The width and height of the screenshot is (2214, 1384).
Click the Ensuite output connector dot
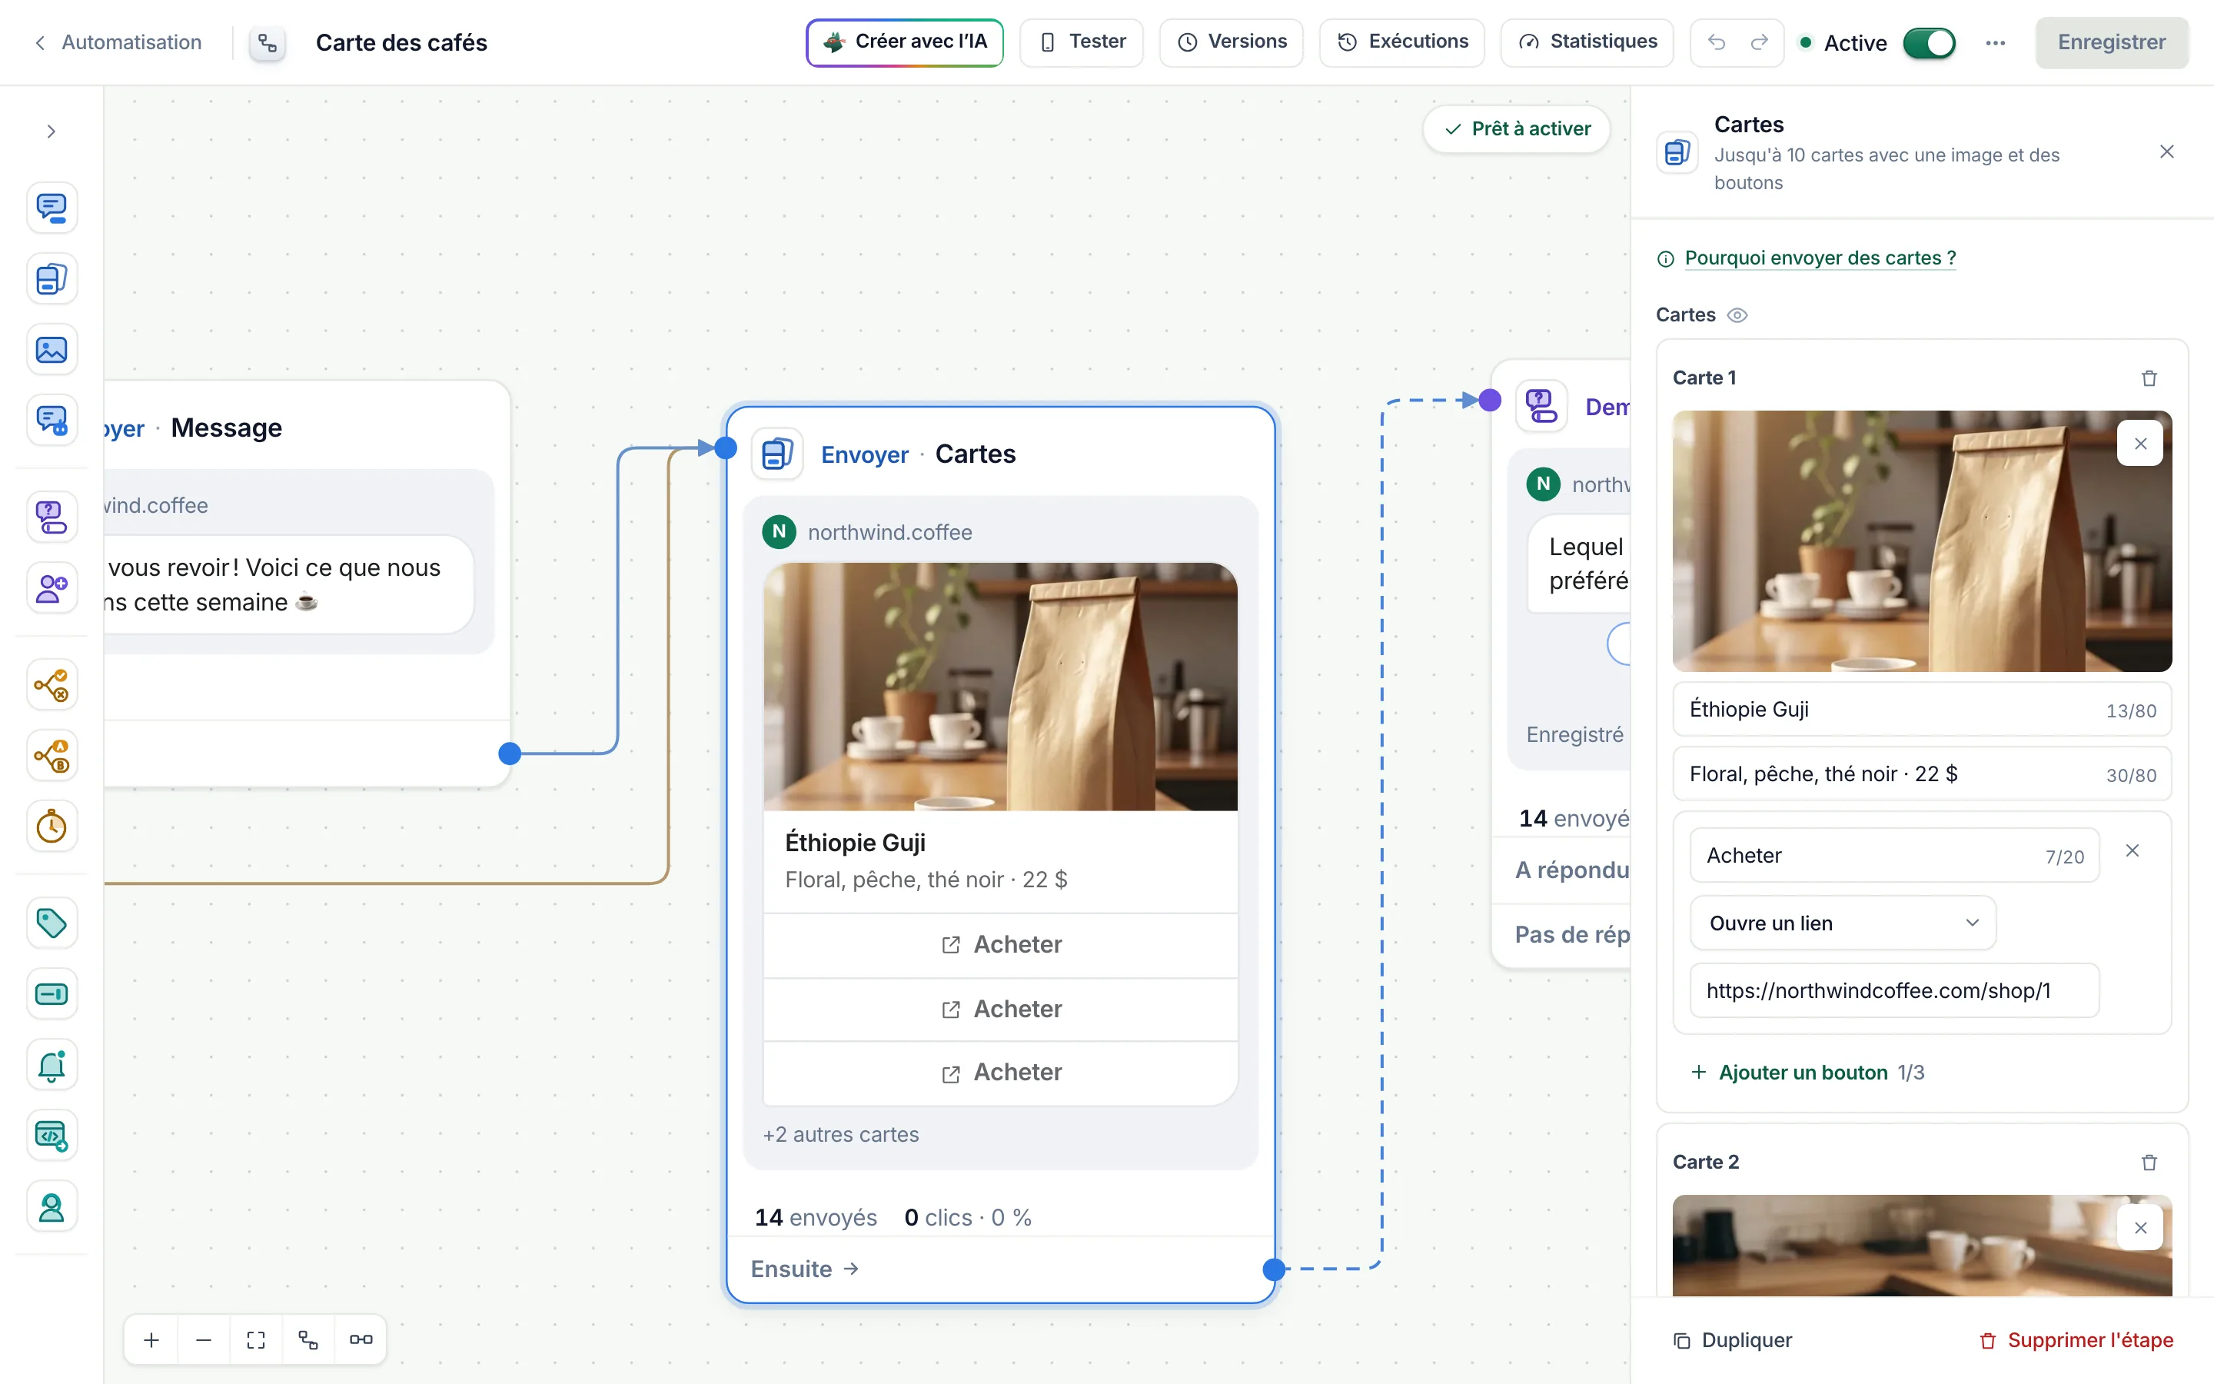[x=1274, y=1269]
